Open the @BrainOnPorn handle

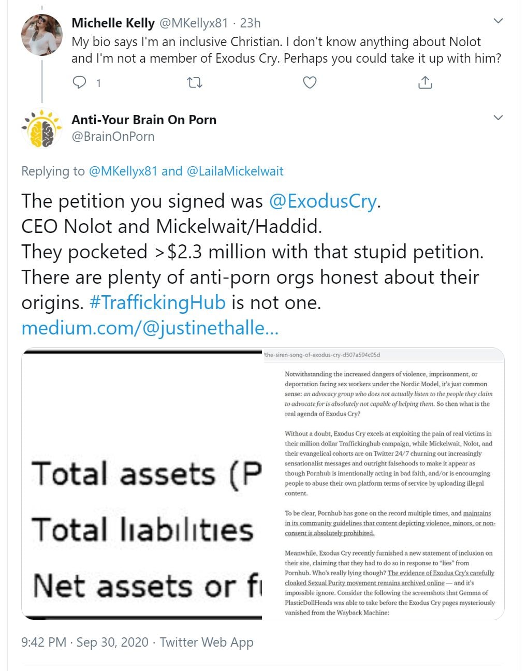pyautogui.click(x=113, y=136)
